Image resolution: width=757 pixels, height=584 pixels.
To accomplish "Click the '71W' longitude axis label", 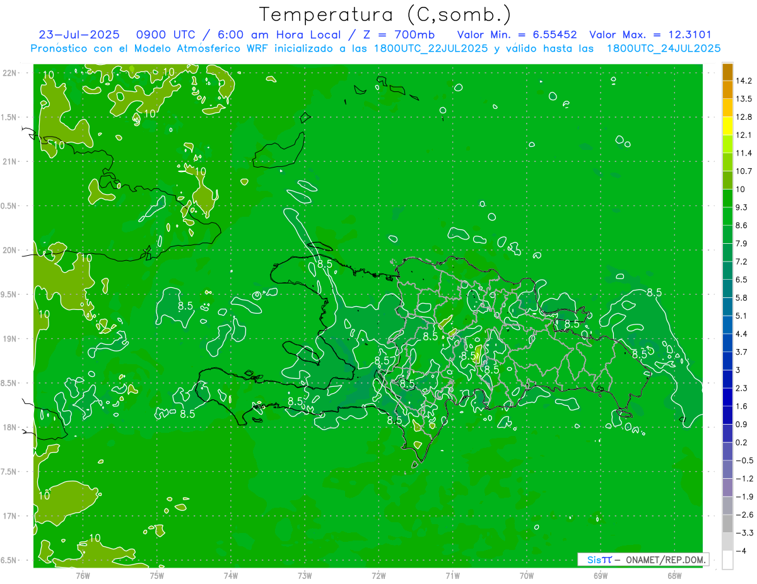I will click(x=452, y=576).
